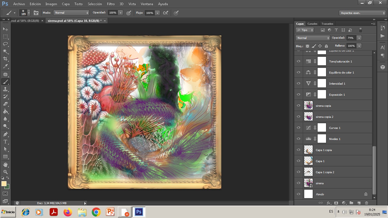
Task: Select the Eyedropper tool
Action: pos(5,66)
